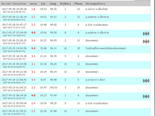Select the 2017-05-23 01:00:23 event with longitude 100.03
The width and height of the screenshot is (155, 116).
pos(75,89)
